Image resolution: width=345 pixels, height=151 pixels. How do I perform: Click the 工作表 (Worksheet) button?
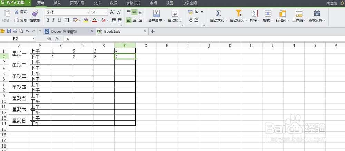(299, 16)
